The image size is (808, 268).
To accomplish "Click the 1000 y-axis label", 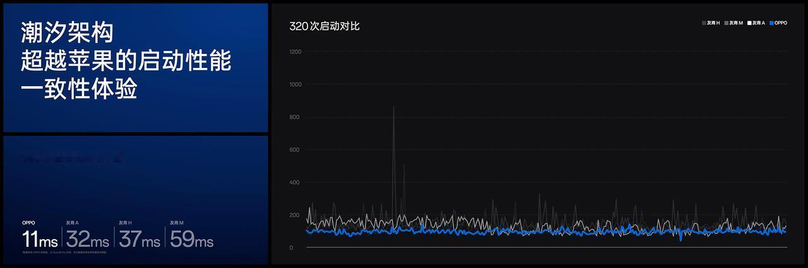I will pos(295,84).
